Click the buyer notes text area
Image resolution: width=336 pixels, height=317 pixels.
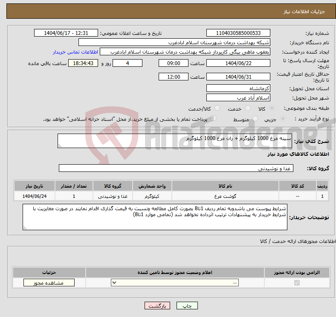pos(155,217)
